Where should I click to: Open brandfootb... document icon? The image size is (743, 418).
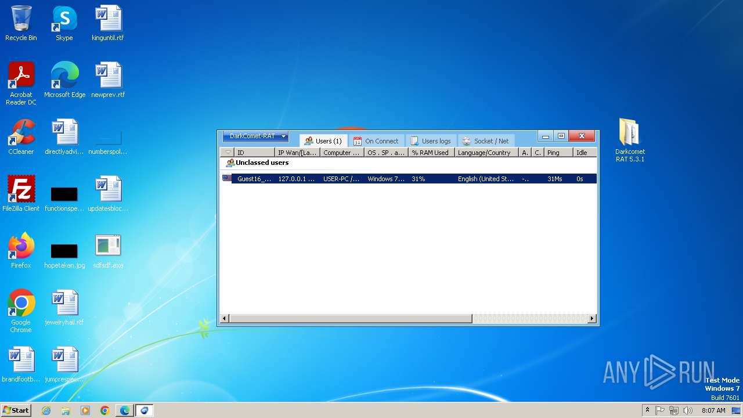(21, 365)
